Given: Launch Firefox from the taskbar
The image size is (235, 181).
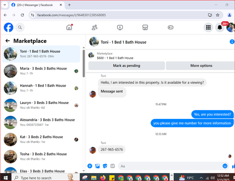Looking at the screenshot, I should tap(103, 178).
